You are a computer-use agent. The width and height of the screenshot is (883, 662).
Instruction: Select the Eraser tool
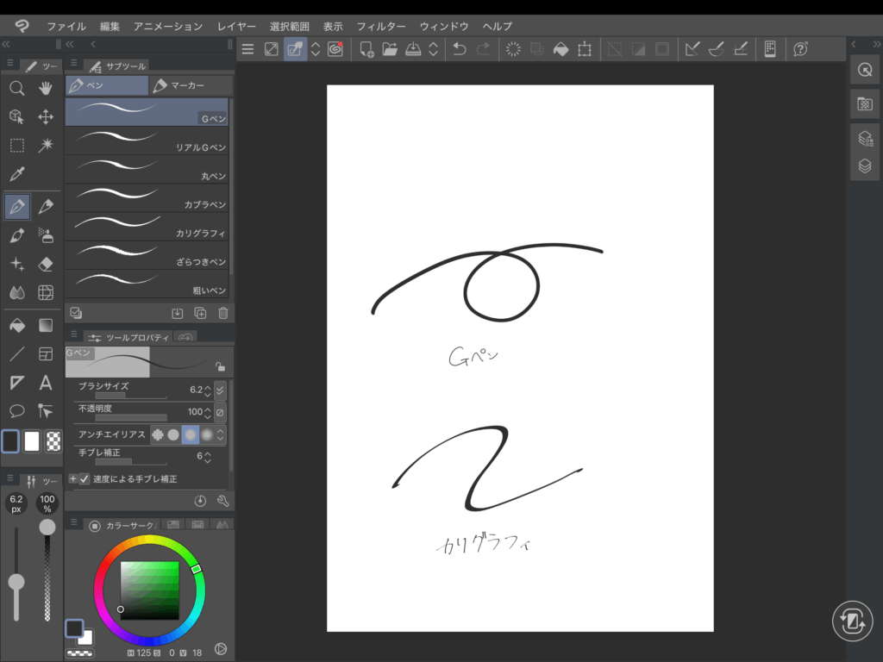pyautogui.click(x=47, y=264)
